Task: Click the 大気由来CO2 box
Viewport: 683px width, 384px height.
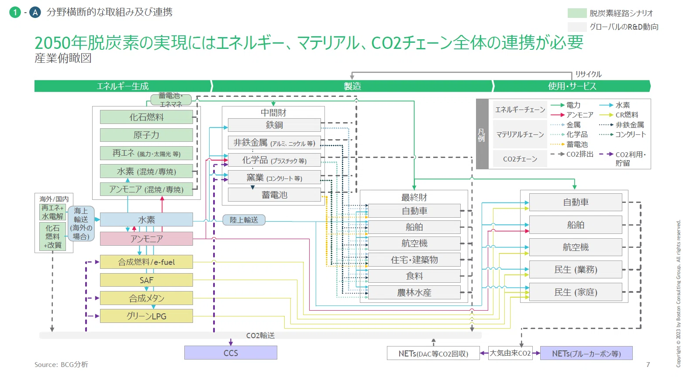Action: click(x=510, y=353)
